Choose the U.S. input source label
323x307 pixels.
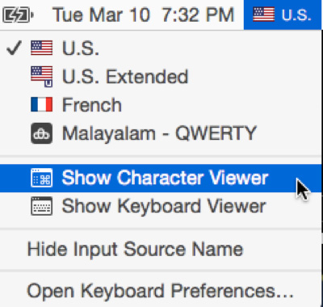pos(81,48)
